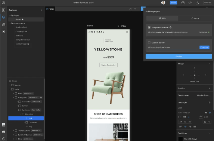Open the asset manager sidebar icon
Screen dimensions: 214x141
(4, 31)
